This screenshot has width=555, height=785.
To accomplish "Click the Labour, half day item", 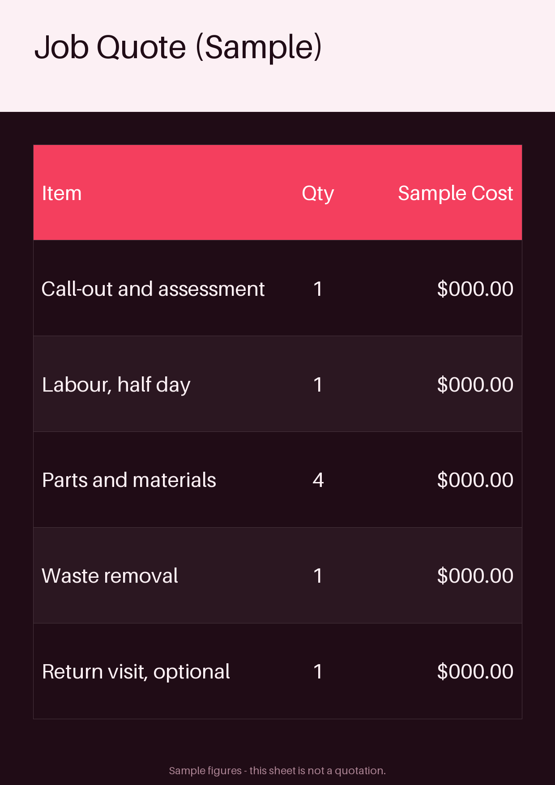I will (x=116, y=385).
